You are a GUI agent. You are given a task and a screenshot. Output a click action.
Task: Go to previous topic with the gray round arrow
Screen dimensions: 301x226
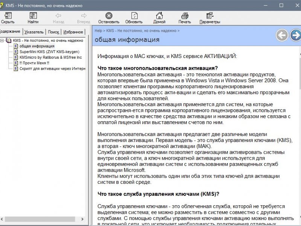[x=282, y=35]
